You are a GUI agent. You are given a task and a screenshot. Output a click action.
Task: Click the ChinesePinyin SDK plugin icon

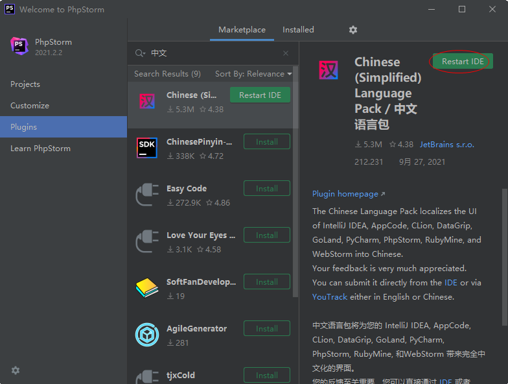coord(147,148)
